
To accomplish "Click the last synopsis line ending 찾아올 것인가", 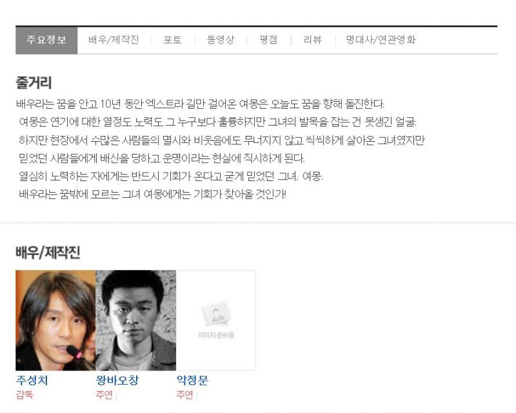I will click(x=152, y=194).
